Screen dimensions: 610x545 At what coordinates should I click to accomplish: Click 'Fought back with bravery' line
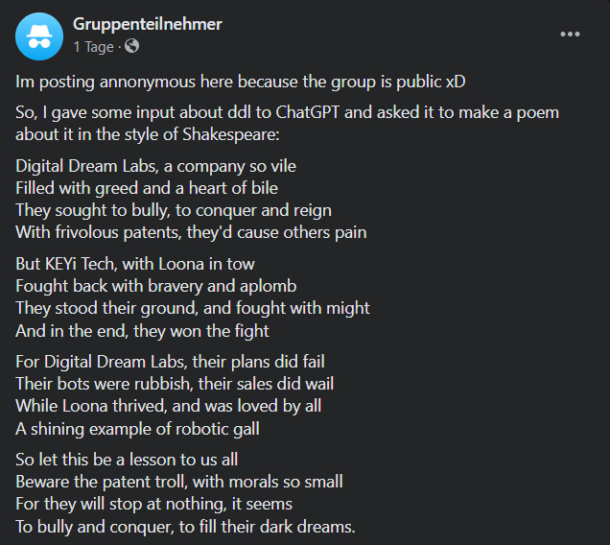click(156, 287)
